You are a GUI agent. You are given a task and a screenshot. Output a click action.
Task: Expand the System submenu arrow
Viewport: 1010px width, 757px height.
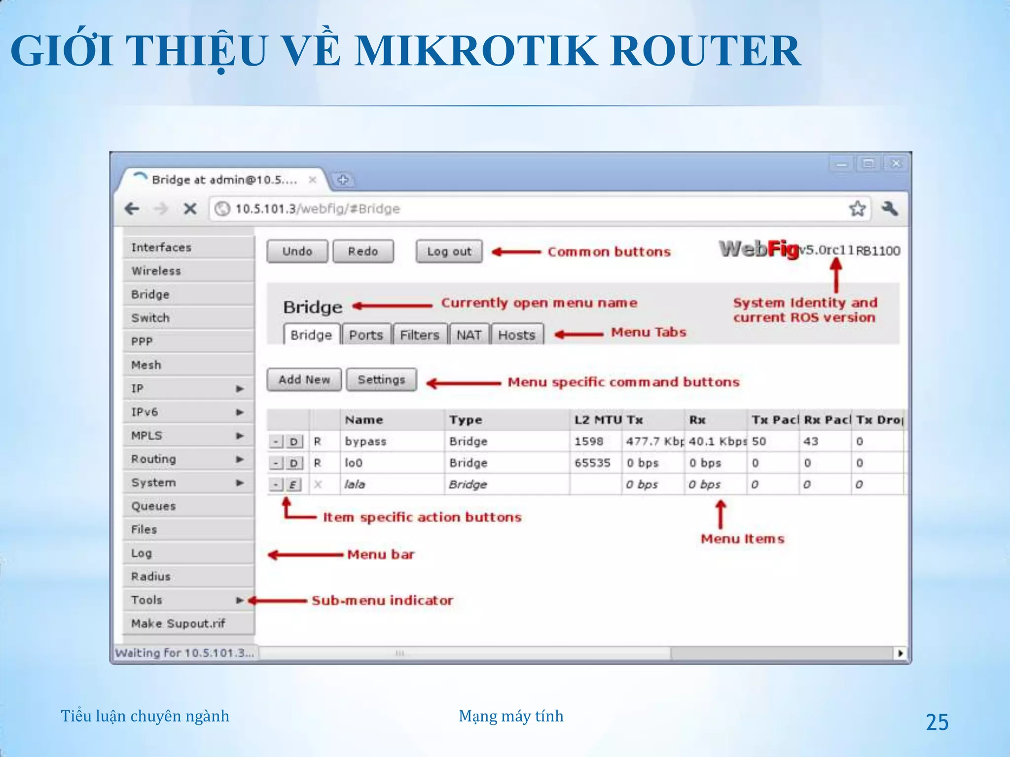point(240,482)
